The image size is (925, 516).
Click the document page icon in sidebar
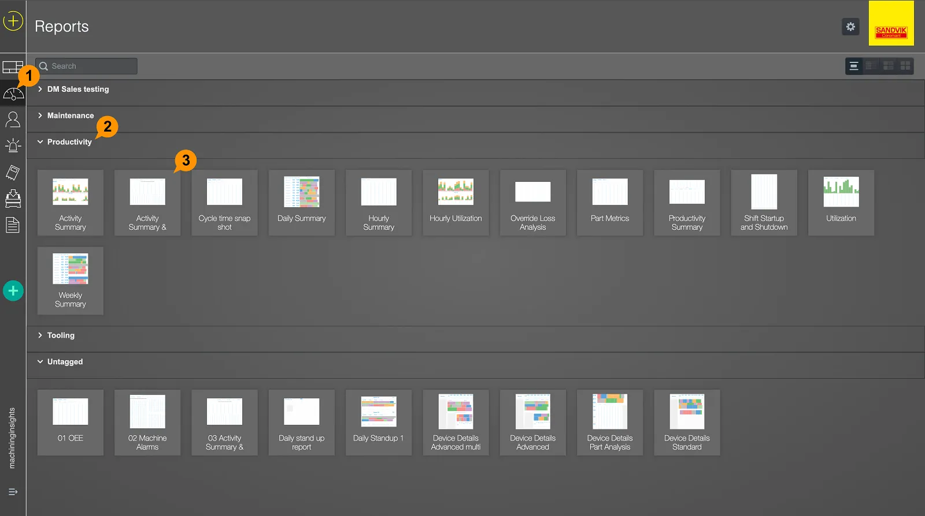pyautogui.click(x=13, y=225)
